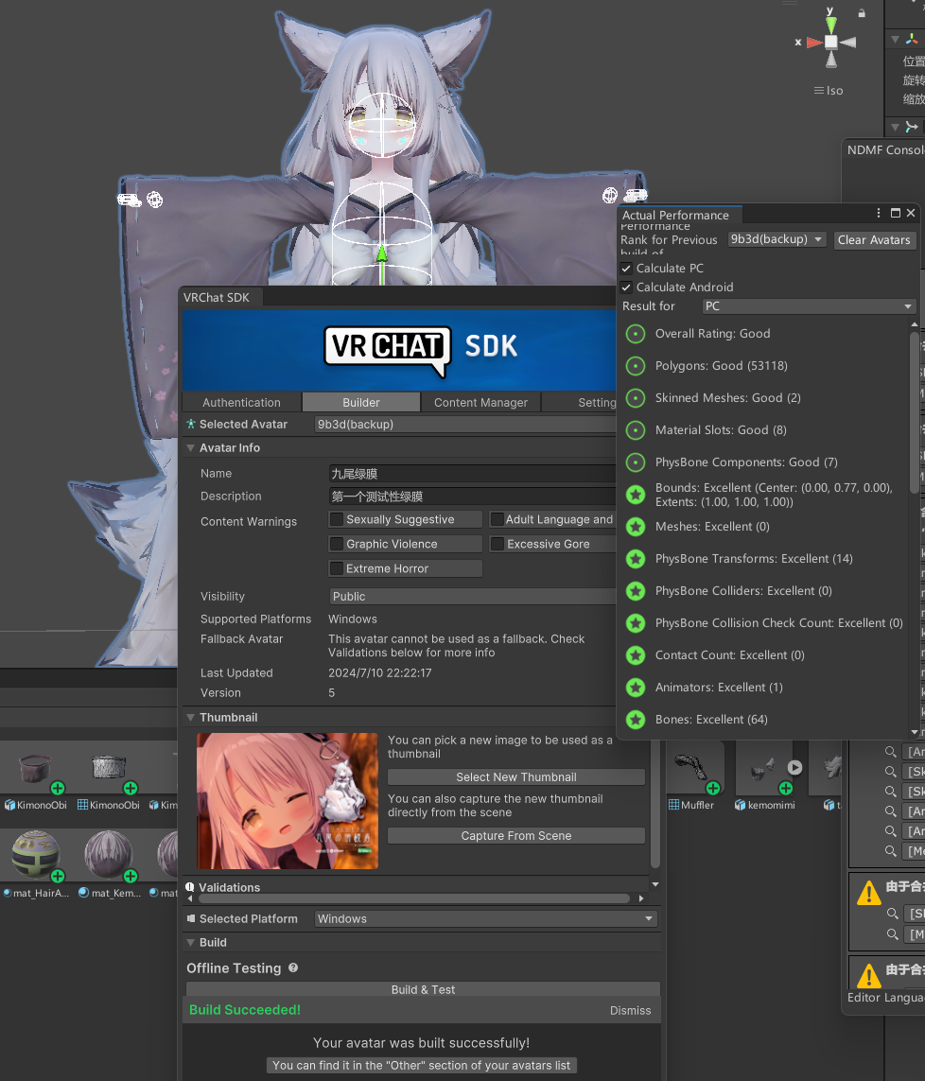
Task: Dismiss the Build Succeeded message
Action: (x=630, y=1010)
